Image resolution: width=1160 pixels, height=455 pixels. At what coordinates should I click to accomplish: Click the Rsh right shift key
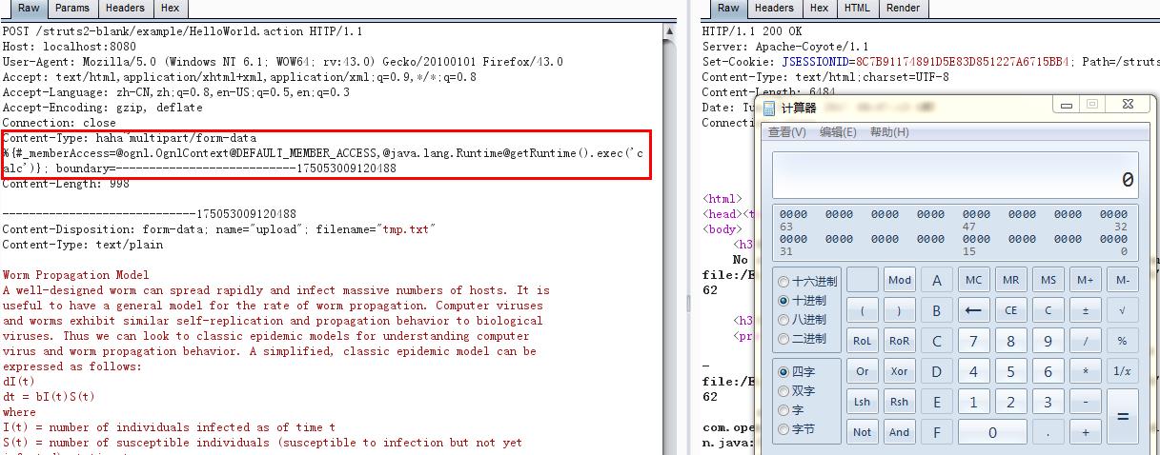900,402
